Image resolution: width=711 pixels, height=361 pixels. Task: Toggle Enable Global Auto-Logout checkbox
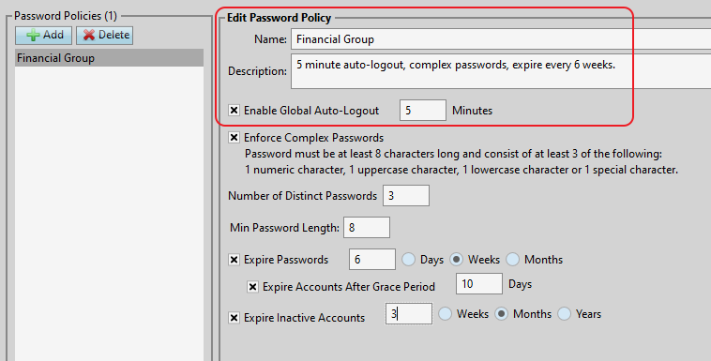234,111
